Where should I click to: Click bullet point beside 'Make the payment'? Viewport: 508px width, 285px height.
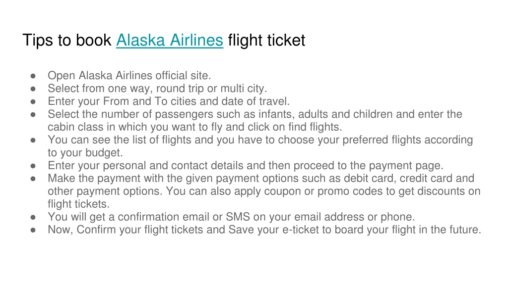coord(33,179)
